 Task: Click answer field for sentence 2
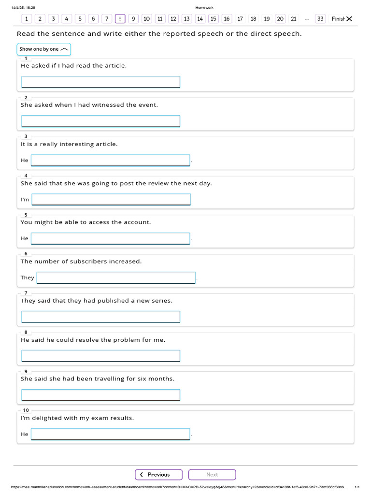pyautogui.click(x=100, y=121)
